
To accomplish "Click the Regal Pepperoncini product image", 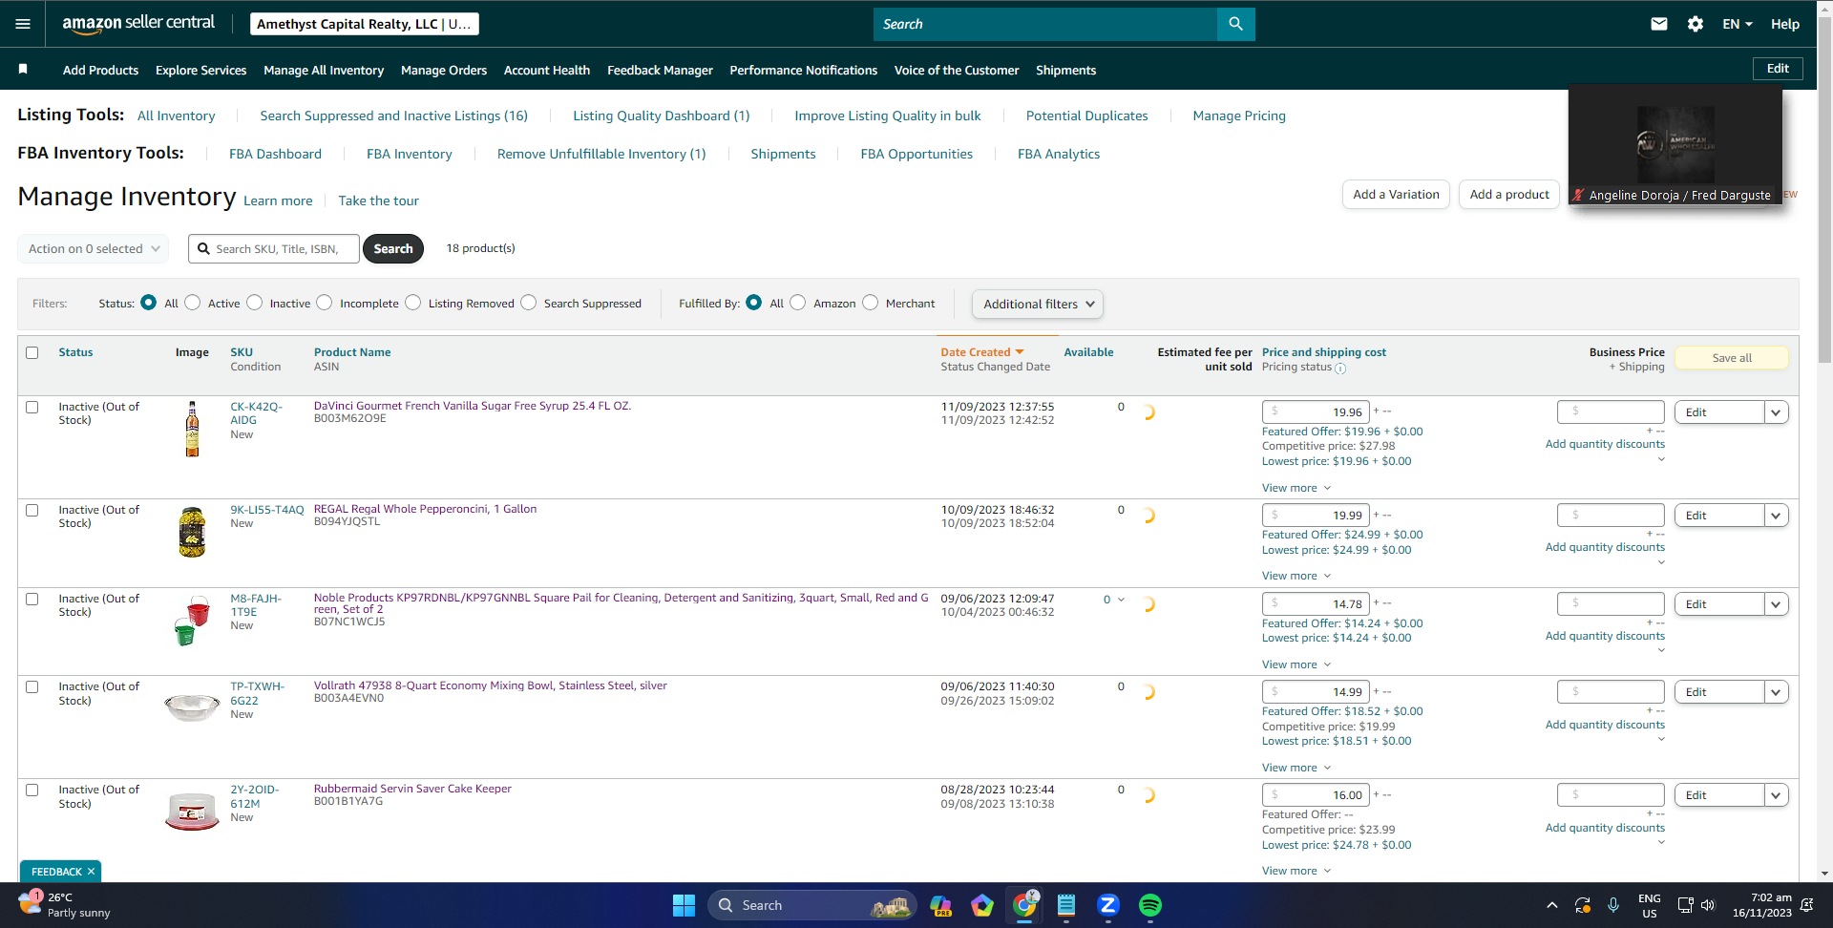I will pyautogui.click(x=192, y=532).
